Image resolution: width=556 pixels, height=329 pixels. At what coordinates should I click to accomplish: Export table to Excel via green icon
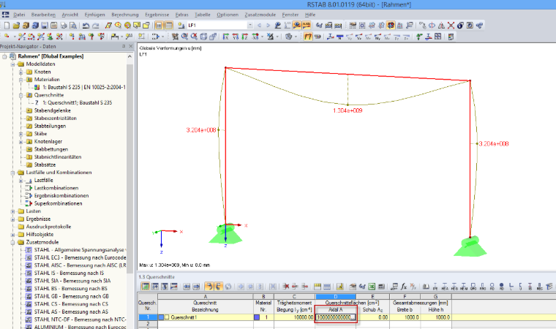coord(372,286)
